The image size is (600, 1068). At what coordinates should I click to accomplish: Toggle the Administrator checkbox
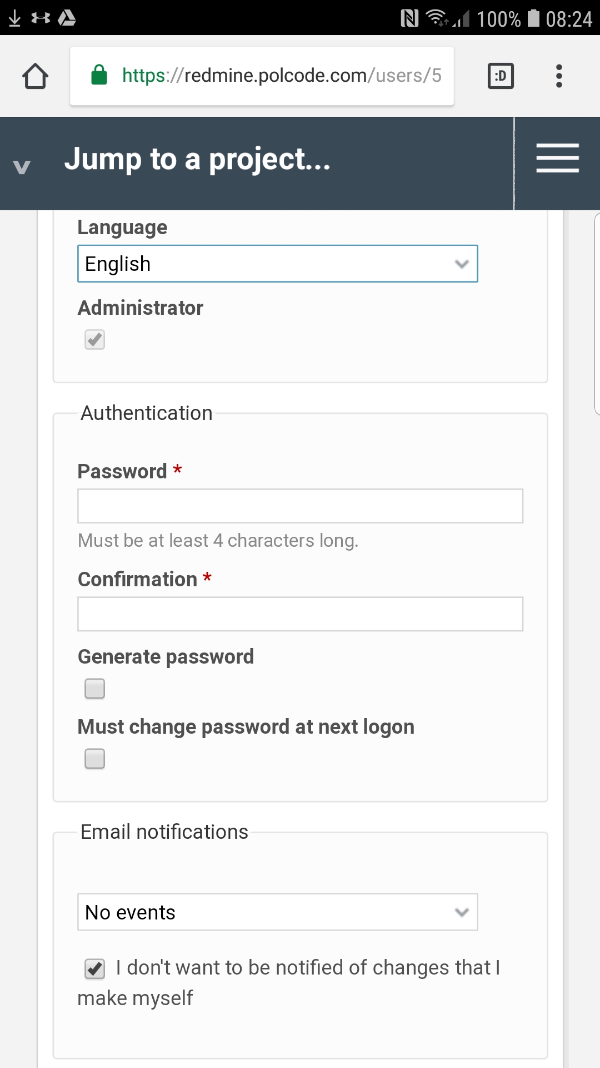94,339
